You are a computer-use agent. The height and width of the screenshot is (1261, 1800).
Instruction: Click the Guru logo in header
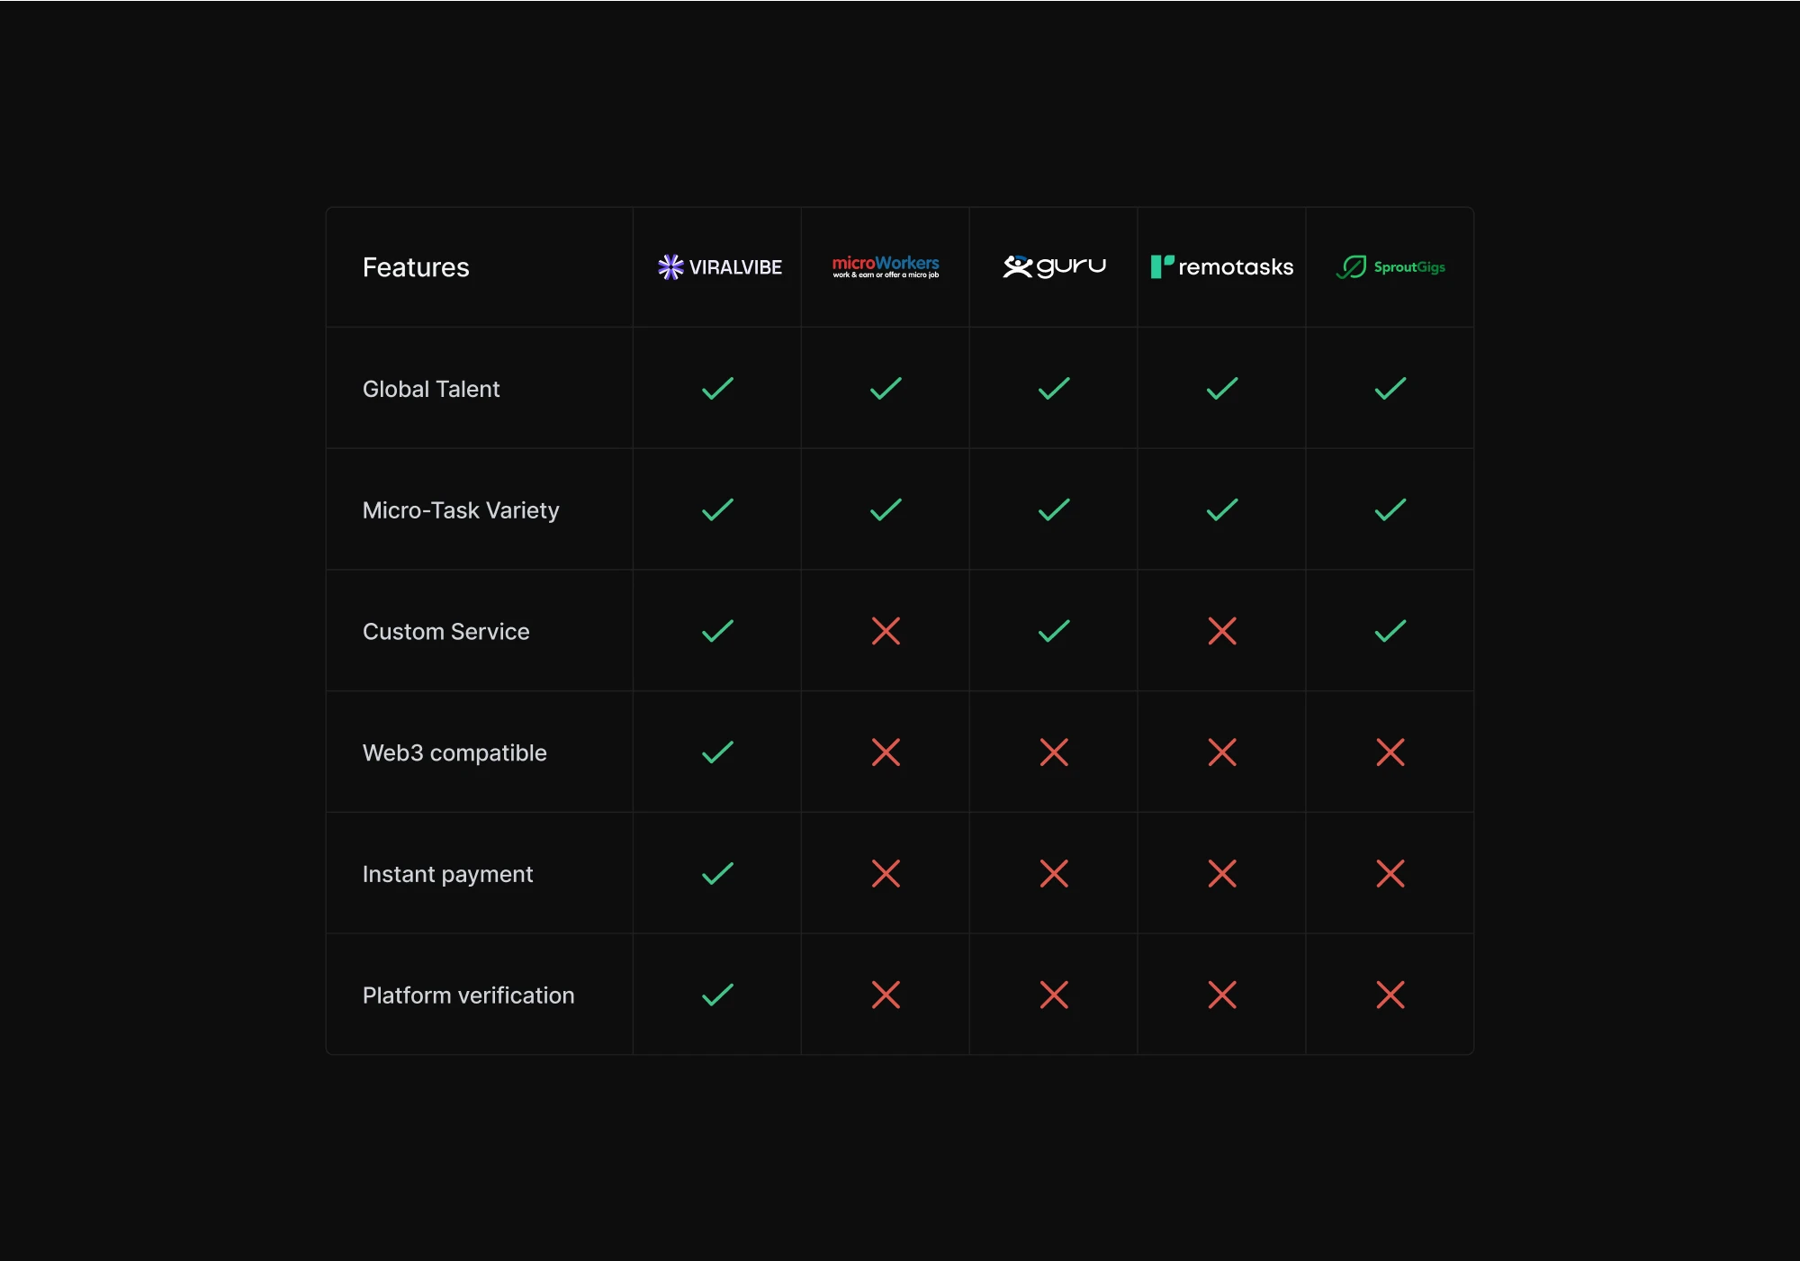1054,266
